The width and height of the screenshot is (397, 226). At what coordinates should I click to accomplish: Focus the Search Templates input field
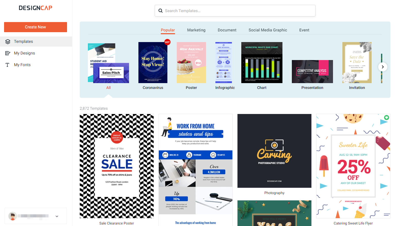click(235, 11)
